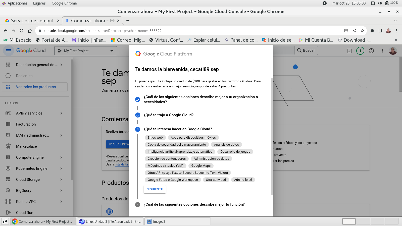402x226 pixels.
Task: Bookmark page with the star icon
Action: [362, 31]
